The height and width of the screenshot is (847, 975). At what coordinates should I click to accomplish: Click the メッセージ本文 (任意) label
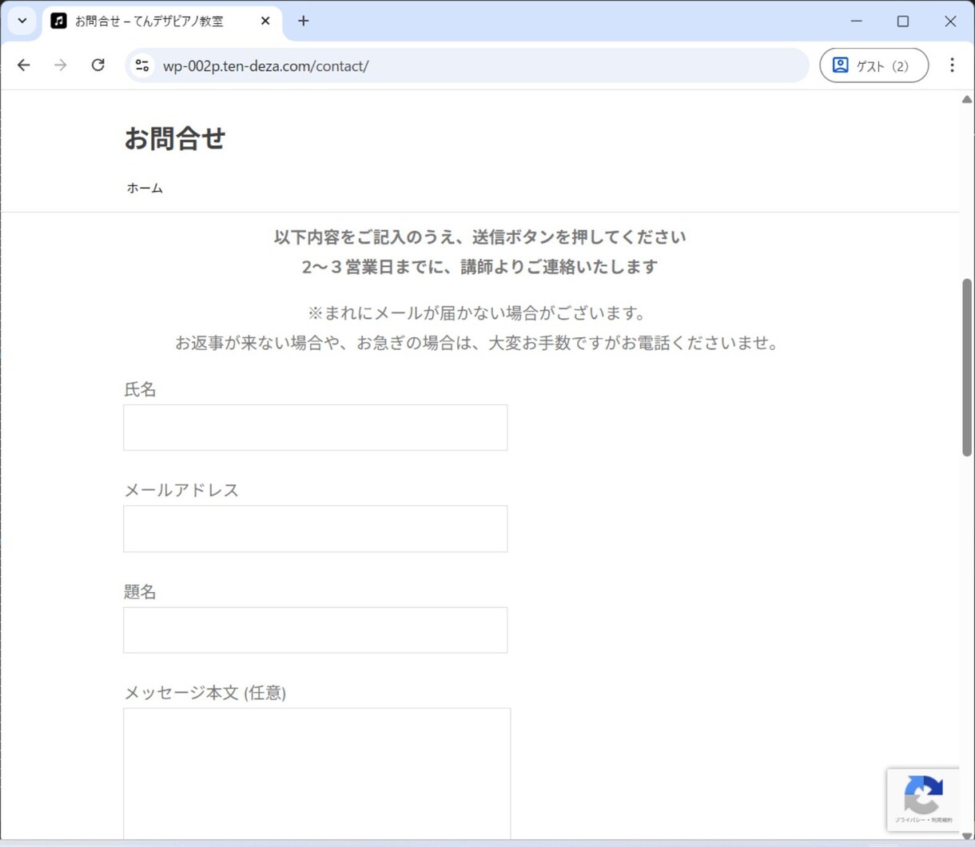(205, 693)
